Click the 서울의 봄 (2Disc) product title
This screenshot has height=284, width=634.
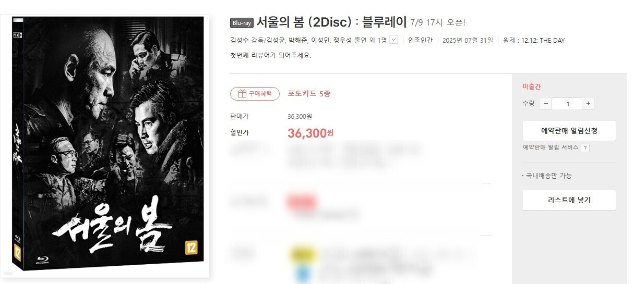pos(331,22)
